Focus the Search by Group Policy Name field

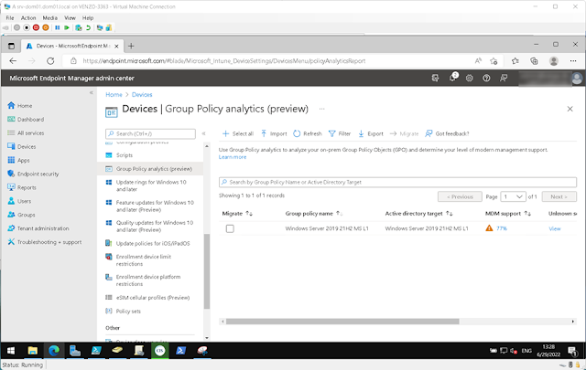click(397, 182)
